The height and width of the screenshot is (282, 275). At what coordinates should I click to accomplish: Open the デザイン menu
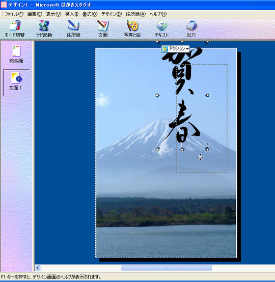[x=112, y=14]
